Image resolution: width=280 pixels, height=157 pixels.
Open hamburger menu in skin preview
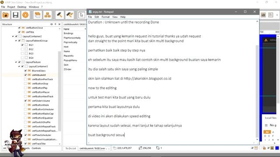(x=266, y=125)
